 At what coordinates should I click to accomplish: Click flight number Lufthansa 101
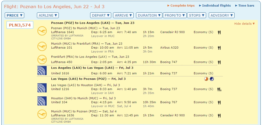62,48
